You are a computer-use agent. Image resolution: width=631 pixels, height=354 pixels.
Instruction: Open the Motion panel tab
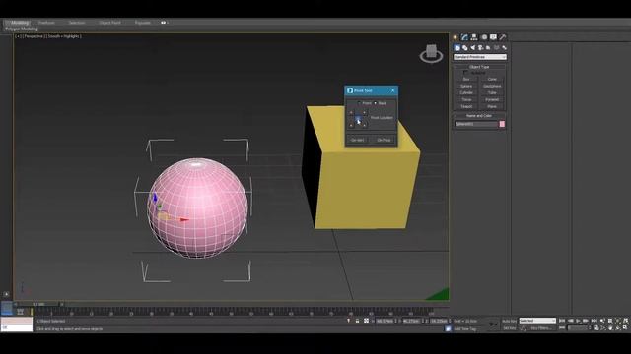coord(484,37)
